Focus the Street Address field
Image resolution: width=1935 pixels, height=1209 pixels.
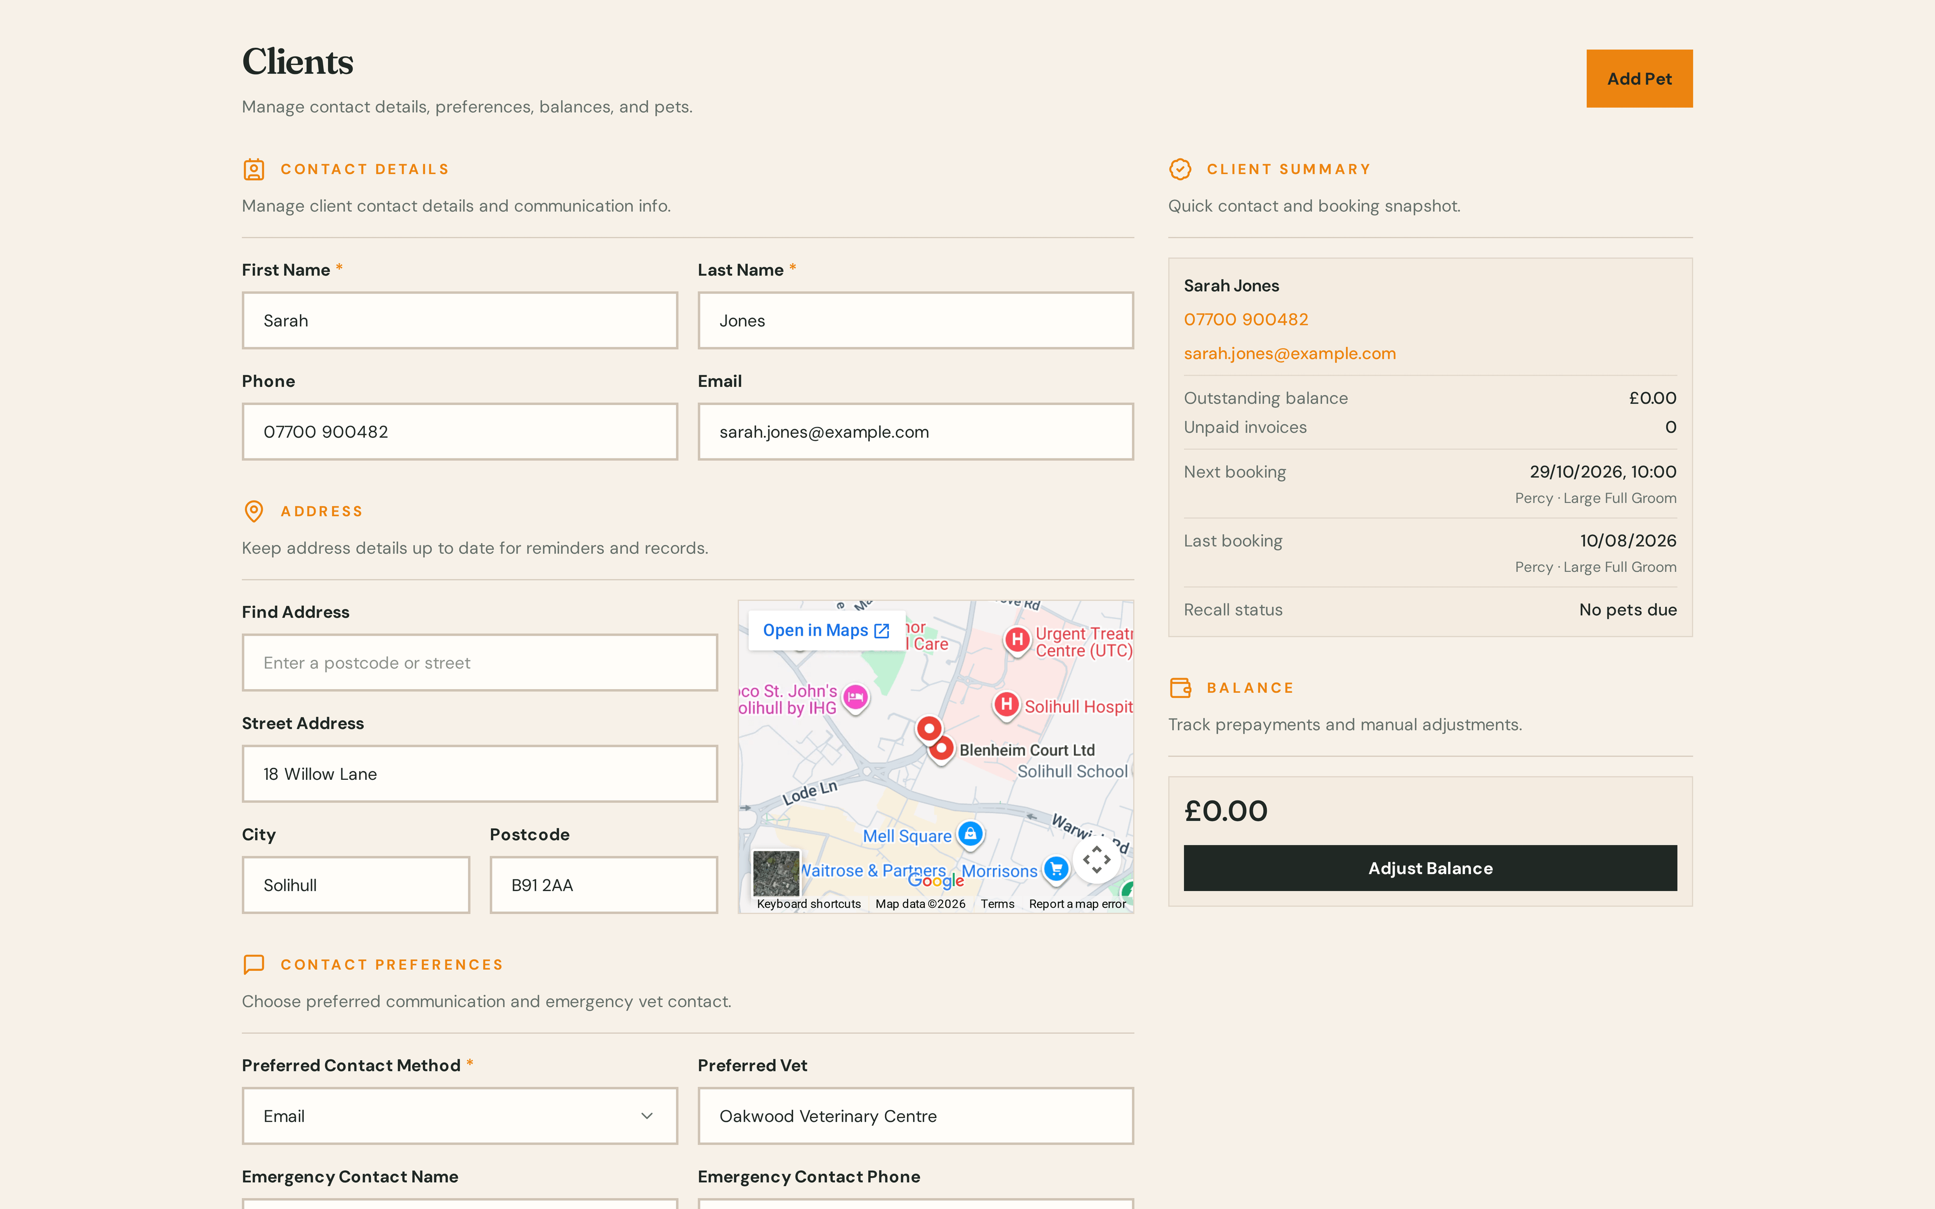coord(480,774)
